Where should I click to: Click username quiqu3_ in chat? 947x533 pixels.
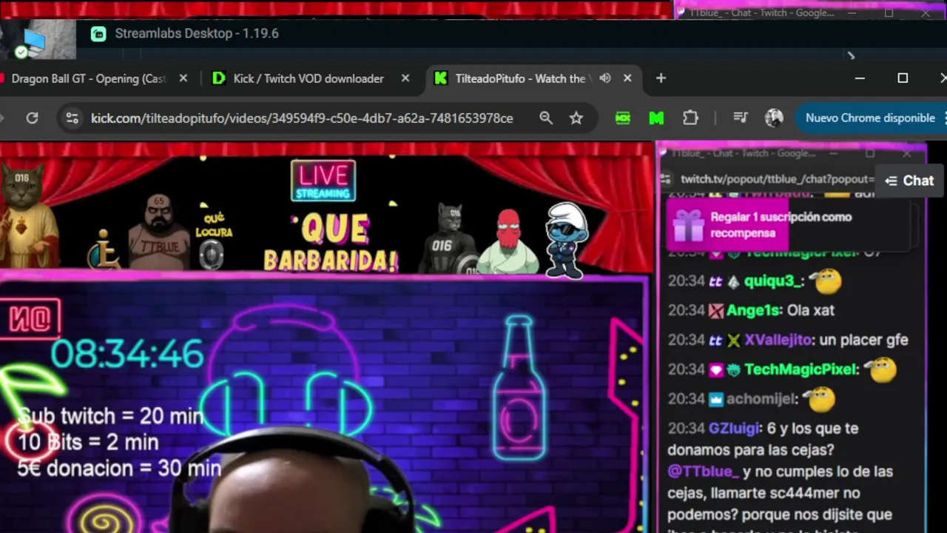click(772, 281)
